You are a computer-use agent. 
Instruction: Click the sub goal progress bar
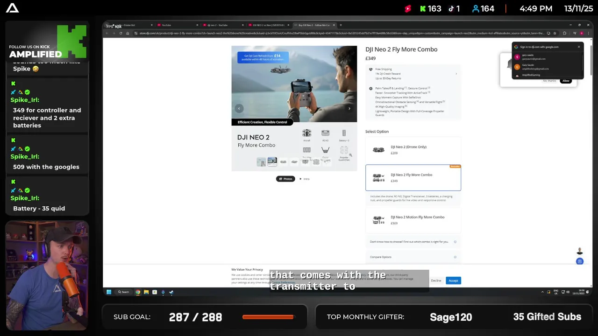pos(268,317)
